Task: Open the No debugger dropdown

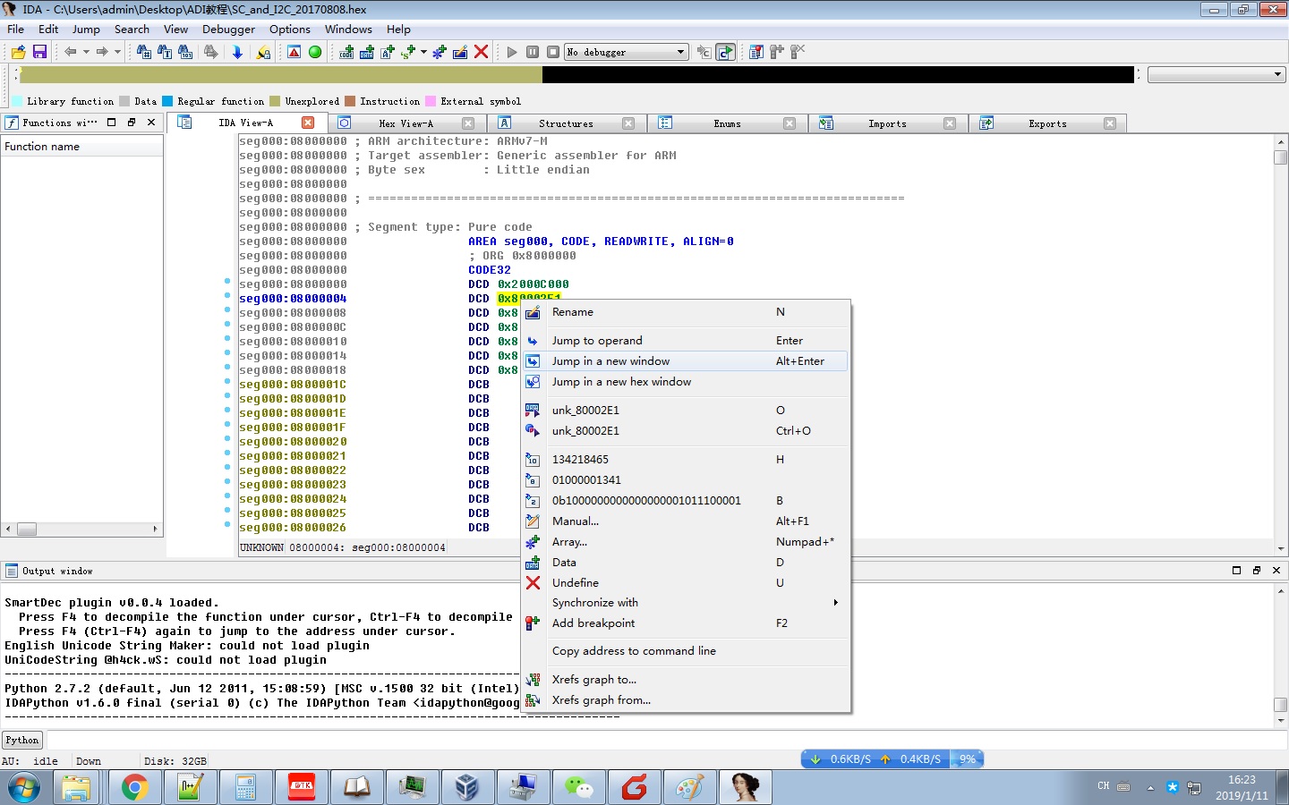Action: pyautogui.click(x=680, y=52)
